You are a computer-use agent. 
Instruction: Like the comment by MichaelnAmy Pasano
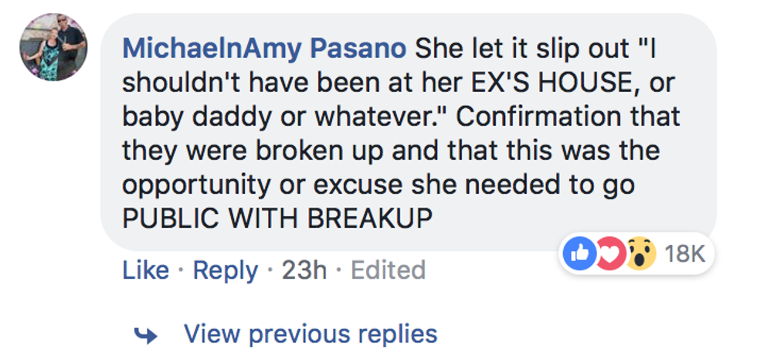(x=145, y=270)
